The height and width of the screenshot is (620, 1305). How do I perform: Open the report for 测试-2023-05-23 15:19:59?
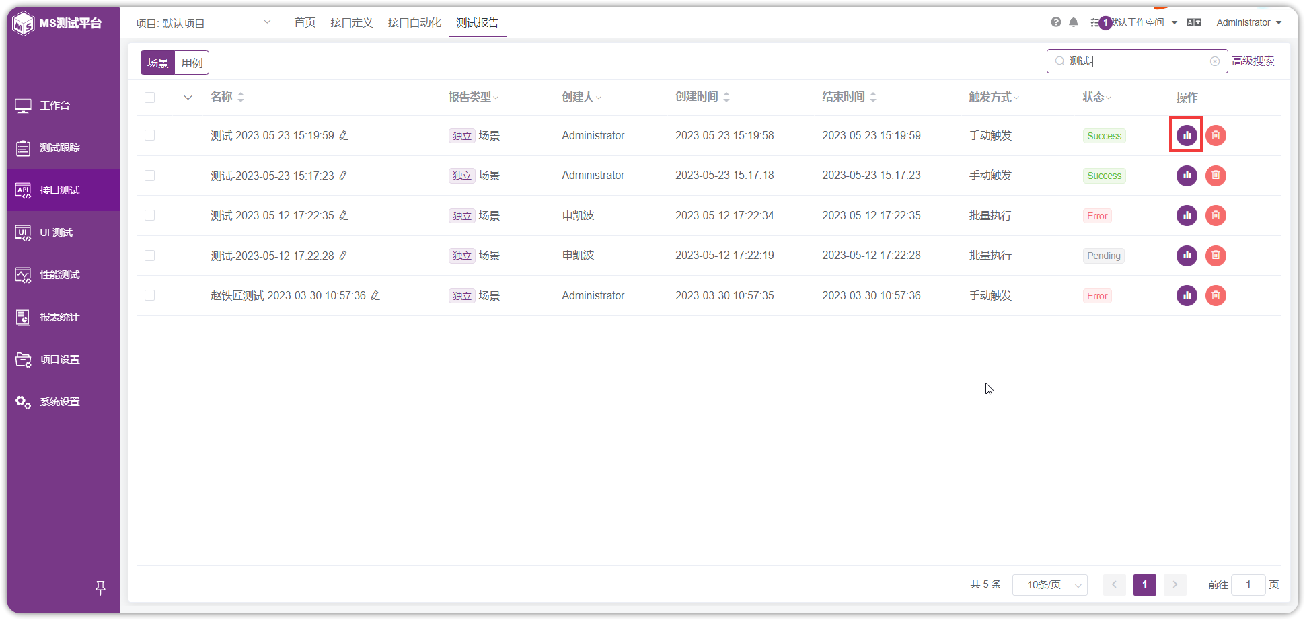(1187, 135)
